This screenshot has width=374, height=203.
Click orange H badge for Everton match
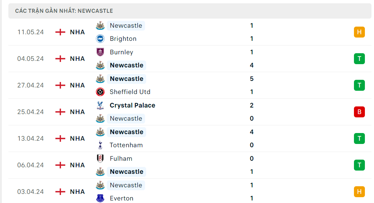click(359, 192)
